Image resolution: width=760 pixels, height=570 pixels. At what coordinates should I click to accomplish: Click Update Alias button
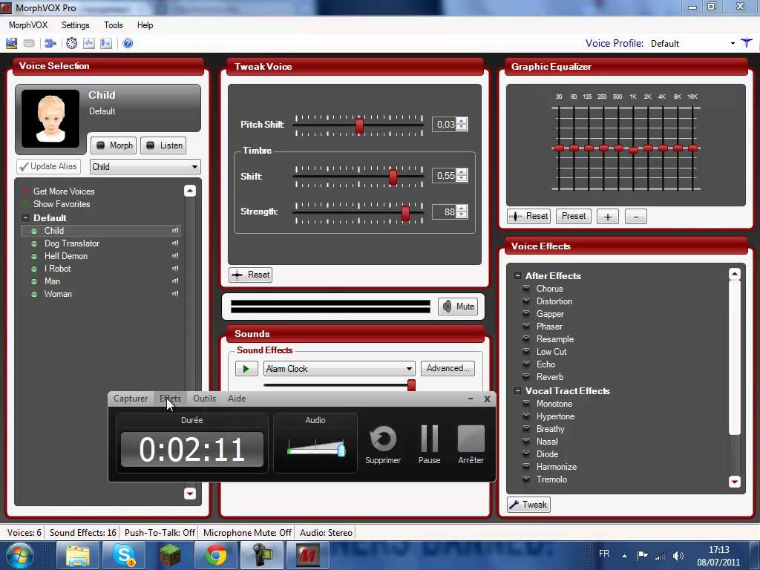pos(48,166)
